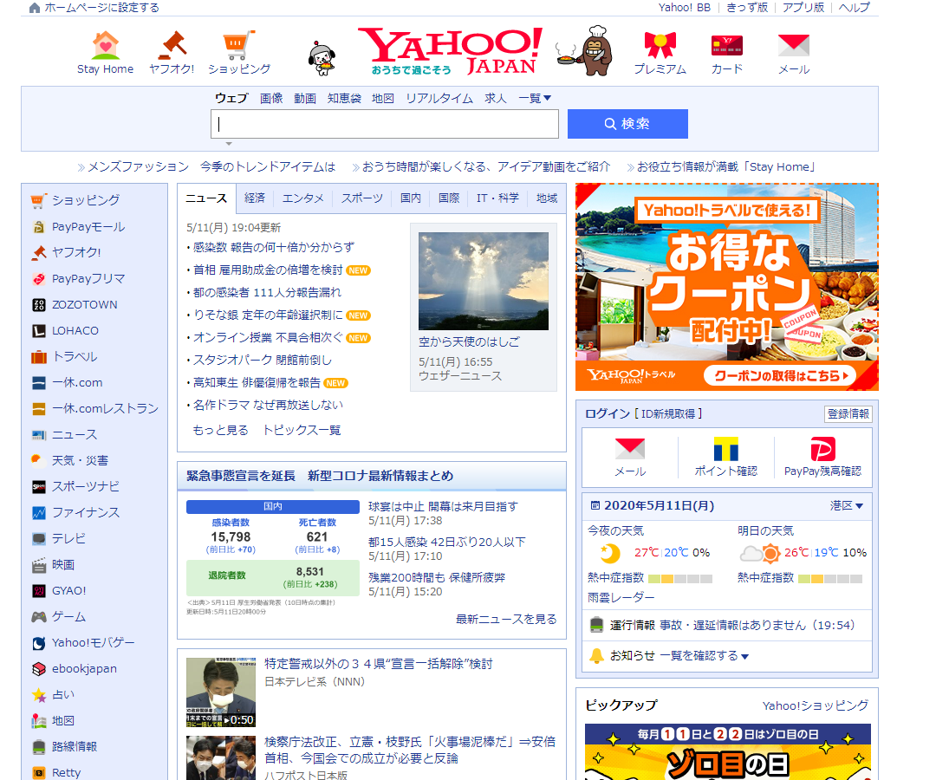Open ゲーム controller icon in the sidebar
Screen dimensions: 949x780
pyautogui.click(x=39, y=616)
